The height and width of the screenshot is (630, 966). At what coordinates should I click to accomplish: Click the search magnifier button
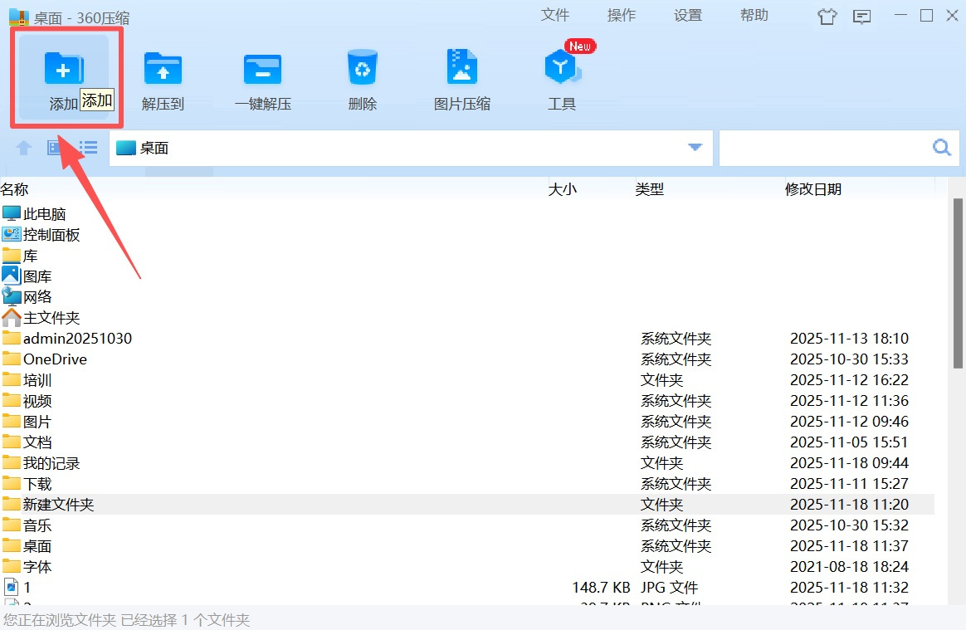941,148
